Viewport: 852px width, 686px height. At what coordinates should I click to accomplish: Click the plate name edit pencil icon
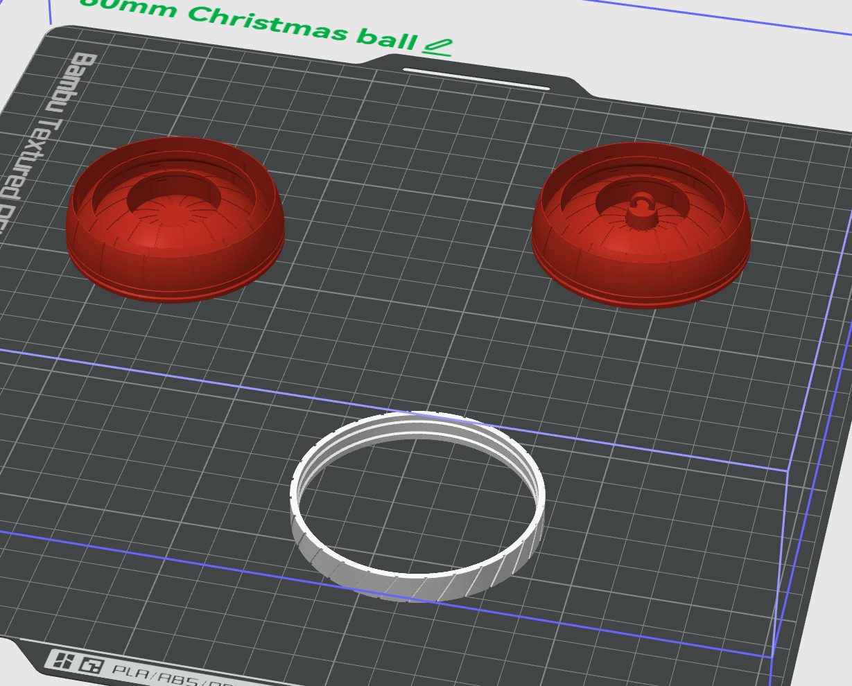click(x=437, y=46)
